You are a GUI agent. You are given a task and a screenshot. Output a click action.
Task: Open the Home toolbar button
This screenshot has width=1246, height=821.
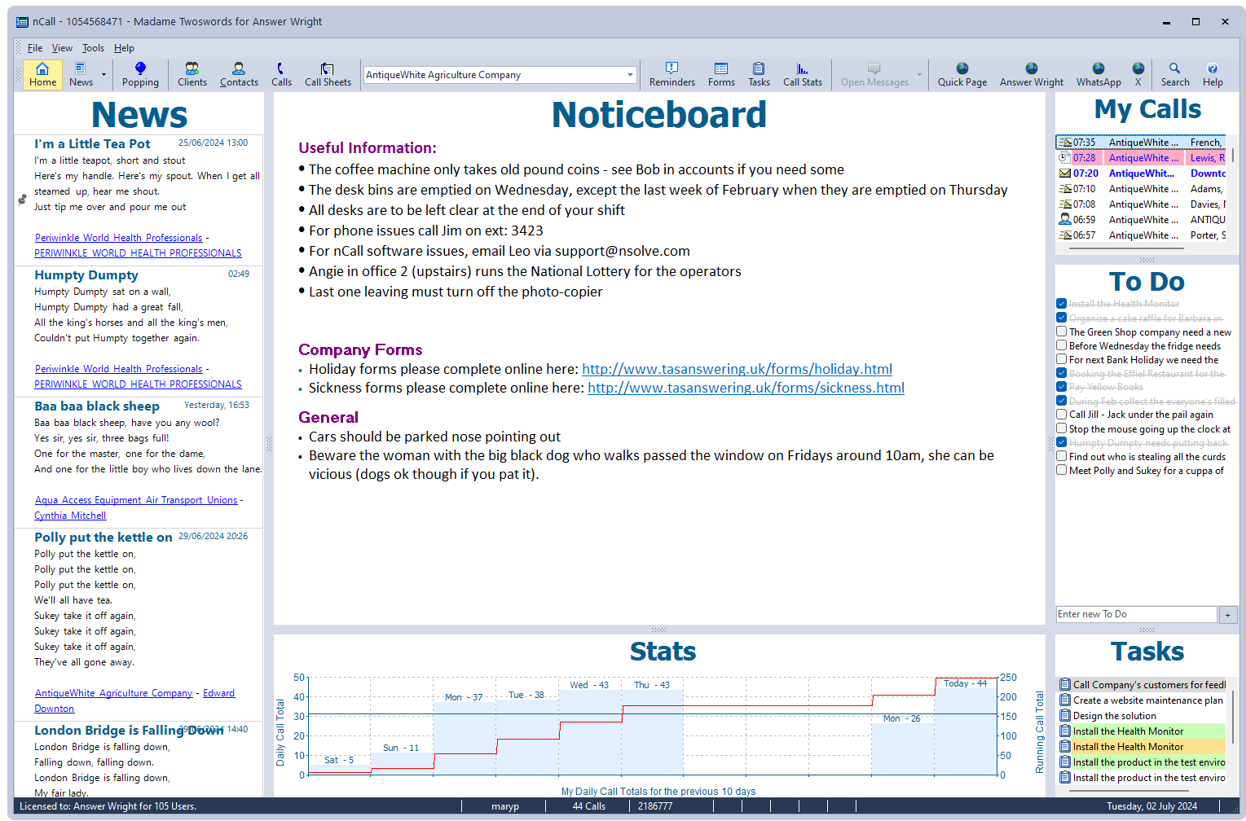point(42,74)
